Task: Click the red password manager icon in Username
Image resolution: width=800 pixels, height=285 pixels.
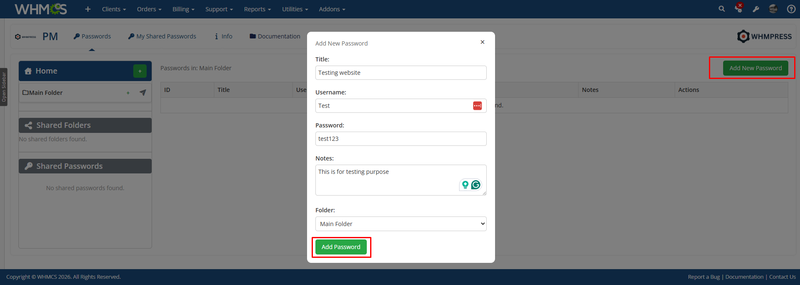Action: 477,106
